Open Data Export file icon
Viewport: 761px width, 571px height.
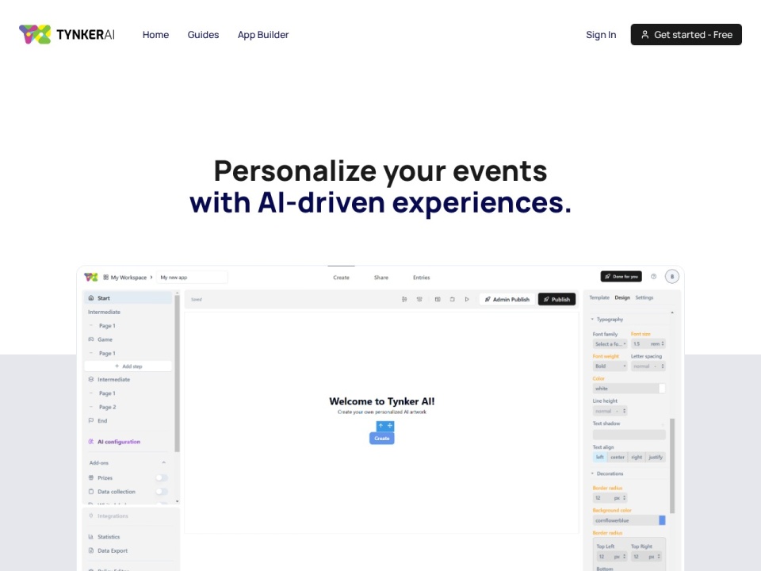[90, 550]
